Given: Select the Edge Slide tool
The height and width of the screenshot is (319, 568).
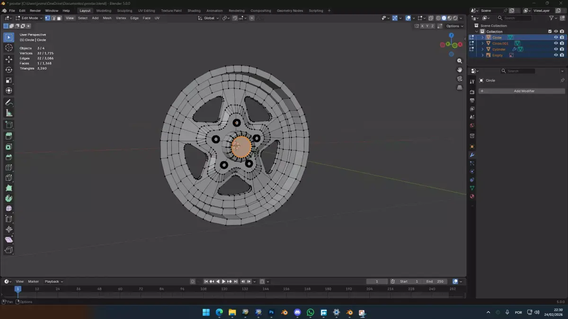Looking at the screenshot, I should [9, 219].
